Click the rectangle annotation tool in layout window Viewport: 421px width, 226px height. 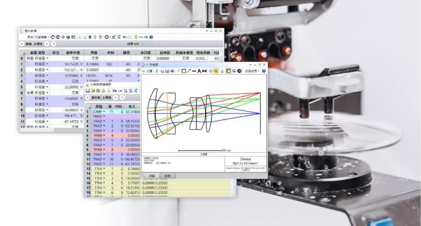(x=184, y=71)
